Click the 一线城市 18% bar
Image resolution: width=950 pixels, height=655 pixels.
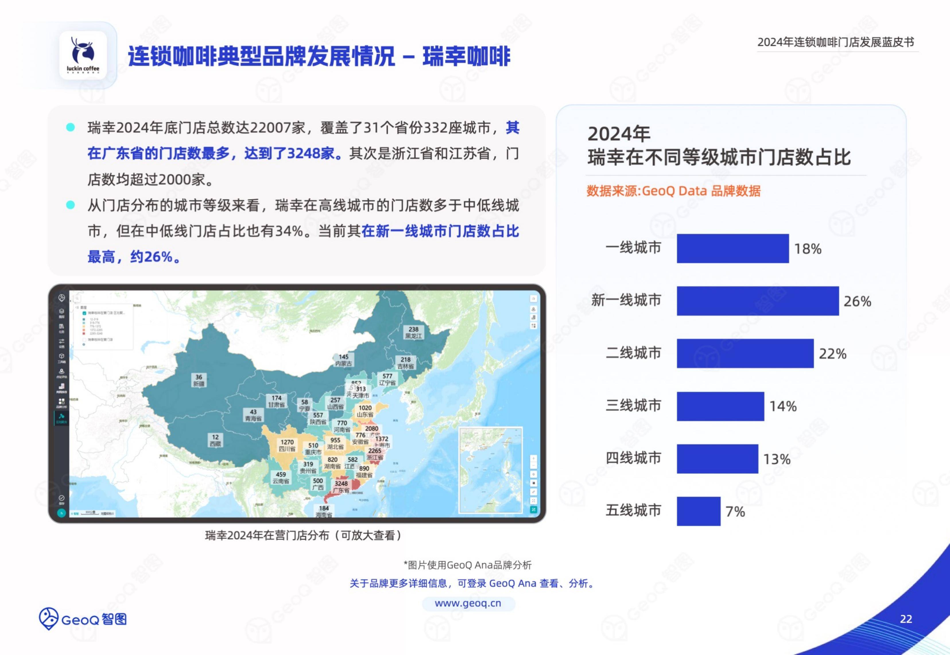pos(733,248)
